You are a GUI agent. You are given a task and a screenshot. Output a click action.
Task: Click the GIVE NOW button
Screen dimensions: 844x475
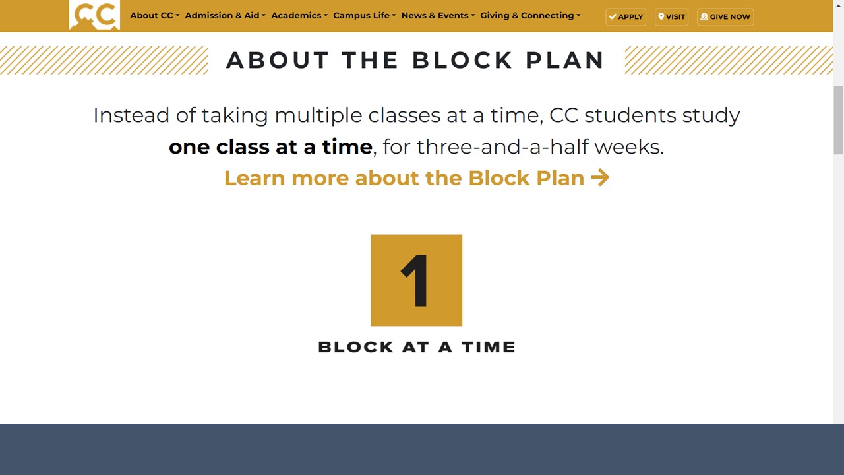[725, 16]
